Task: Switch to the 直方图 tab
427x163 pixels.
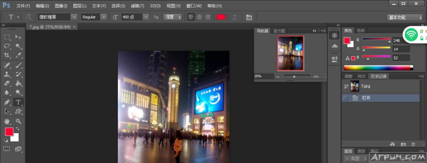Action: point(279,31)
